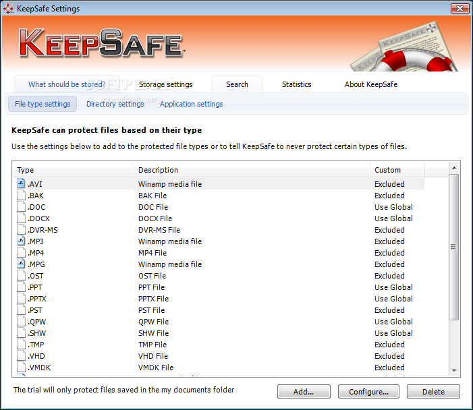473x410 pixels.
Task: Click 'Excluded' value in the .PST row
Action: tap(389, 310)
